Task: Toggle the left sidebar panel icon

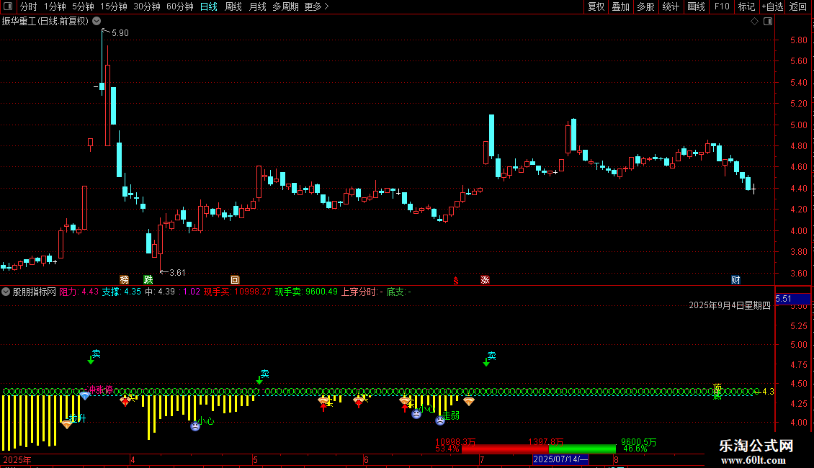Action: (8, 6)
